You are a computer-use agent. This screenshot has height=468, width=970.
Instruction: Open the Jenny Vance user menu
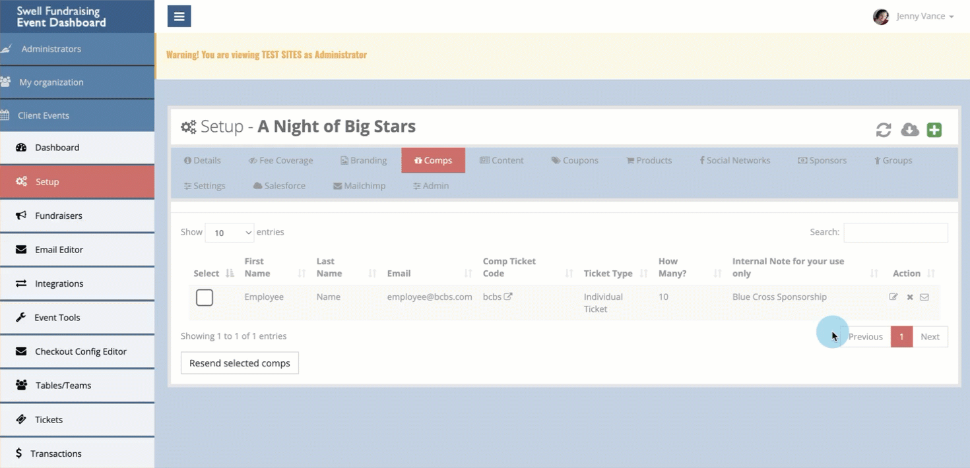925,16
